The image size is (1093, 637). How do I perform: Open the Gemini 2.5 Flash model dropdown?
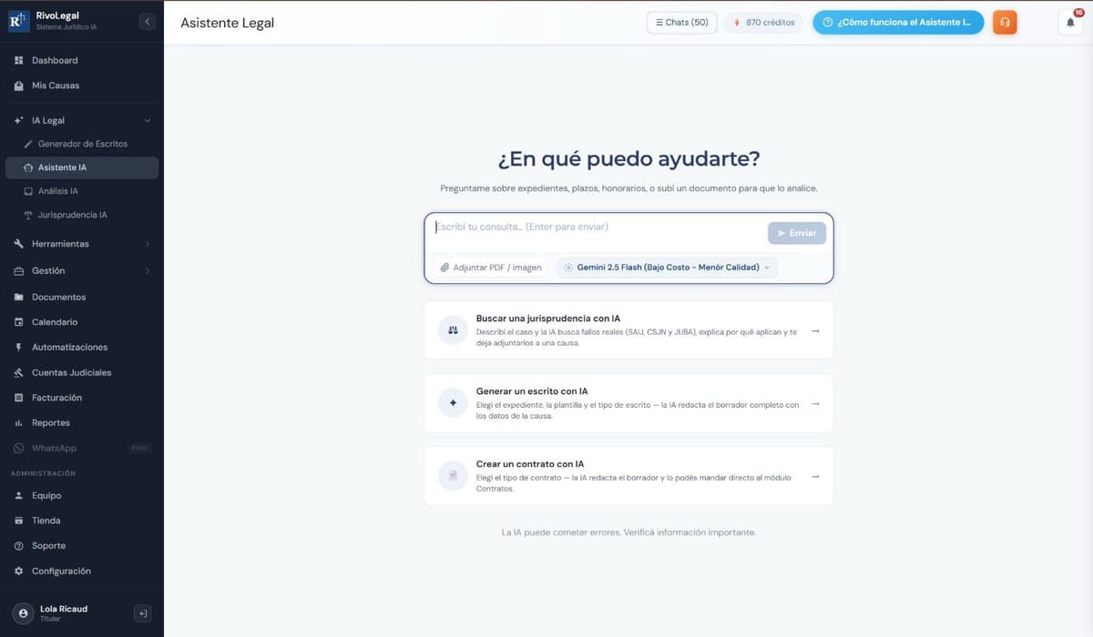(667, 268)
